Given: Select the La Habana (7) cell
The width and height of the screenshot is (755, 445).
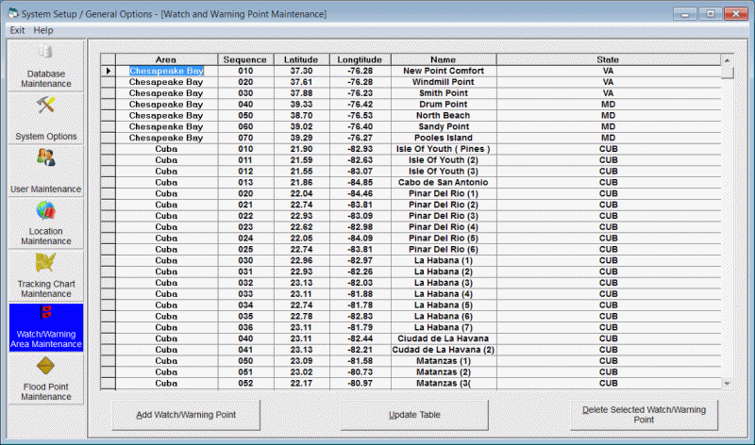Looking at the screenshot, I should 444,327.
